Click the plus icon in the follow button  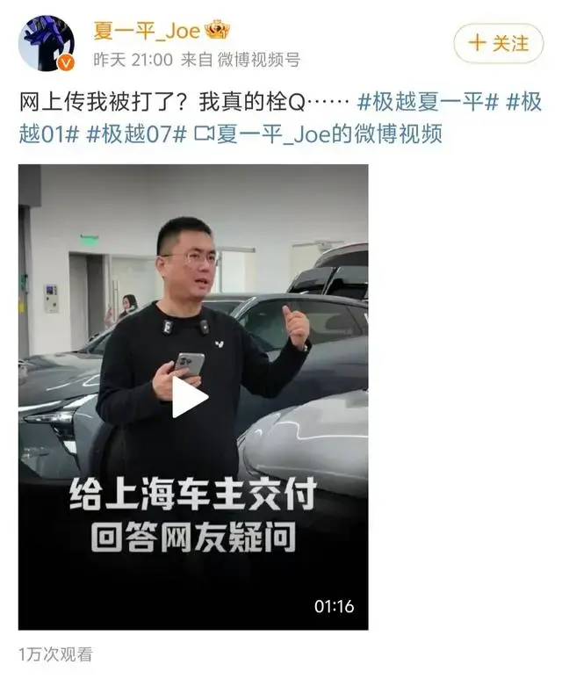pyautogui.click(x=477, y=43)
